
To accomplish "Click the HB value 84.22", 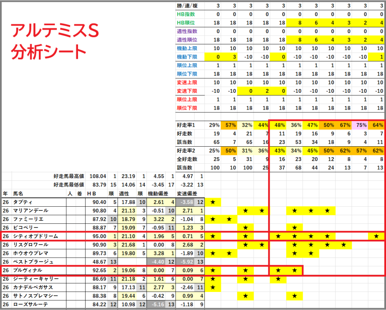I will [x=97, y=304].
